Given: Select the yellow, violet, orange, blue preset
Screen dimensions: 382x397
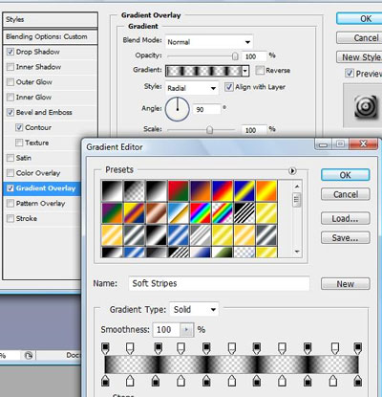Looking at the screenshot, I should [x=135, y=213].
